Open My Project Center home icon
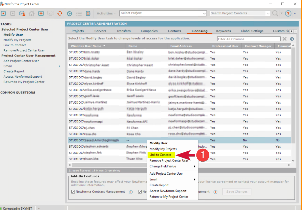 31,13
